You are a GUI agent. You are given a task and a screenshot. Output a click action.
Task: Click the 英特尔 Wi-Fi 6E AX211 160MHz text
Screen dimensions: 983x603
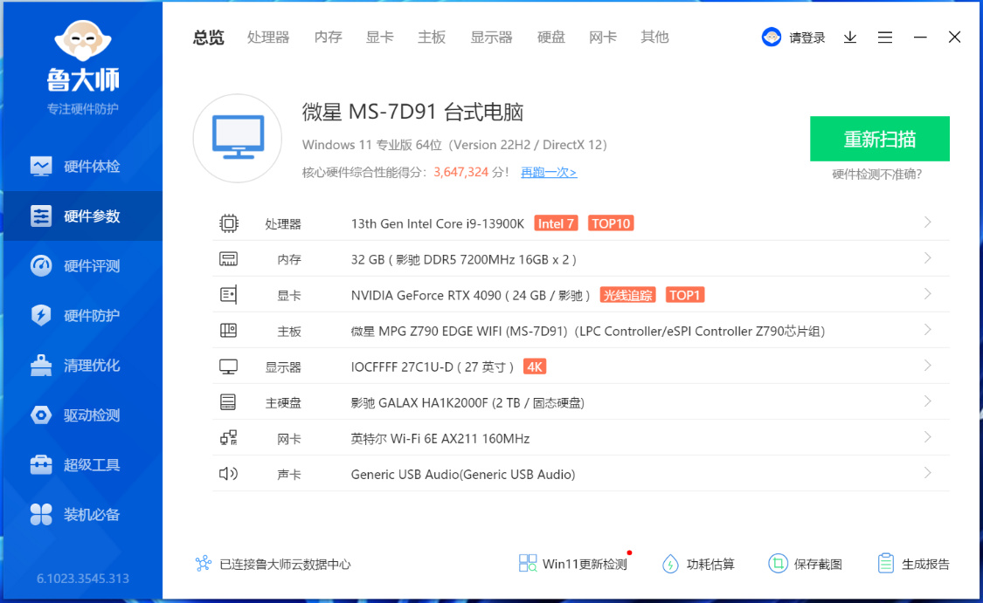[x=440, y=438]
